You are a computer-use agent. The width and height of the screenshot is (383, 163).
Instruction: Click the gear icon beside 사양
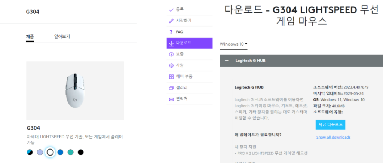point(171,65)
